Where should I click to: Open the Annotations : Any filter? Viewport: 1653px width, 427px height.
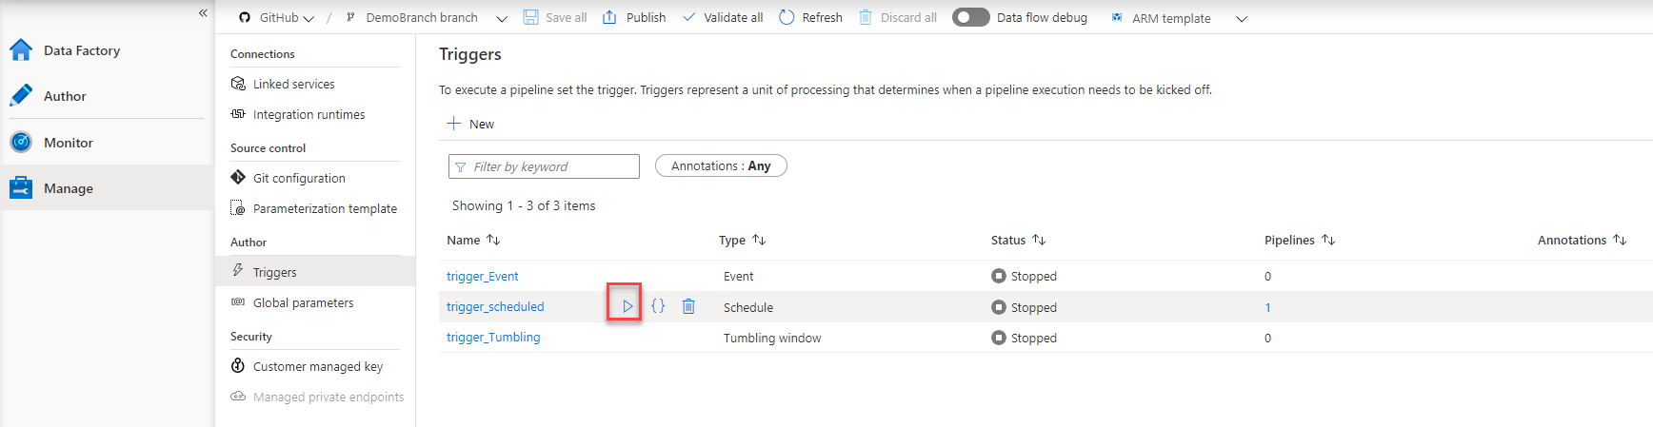721,165
